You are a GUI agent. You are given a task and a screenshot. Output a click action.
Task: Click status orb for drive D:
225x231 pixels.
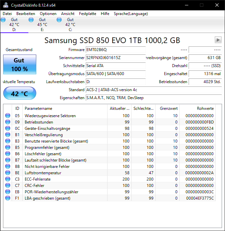(3, 20)
